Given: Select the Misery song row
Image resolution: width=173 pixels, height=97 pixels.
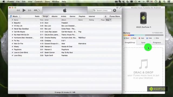Looking at the screenshot, I should coord(65,47).
